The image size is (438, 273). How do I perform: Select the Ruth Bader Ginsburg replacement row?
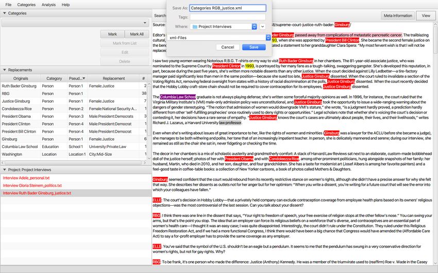[x=74, y=86]
